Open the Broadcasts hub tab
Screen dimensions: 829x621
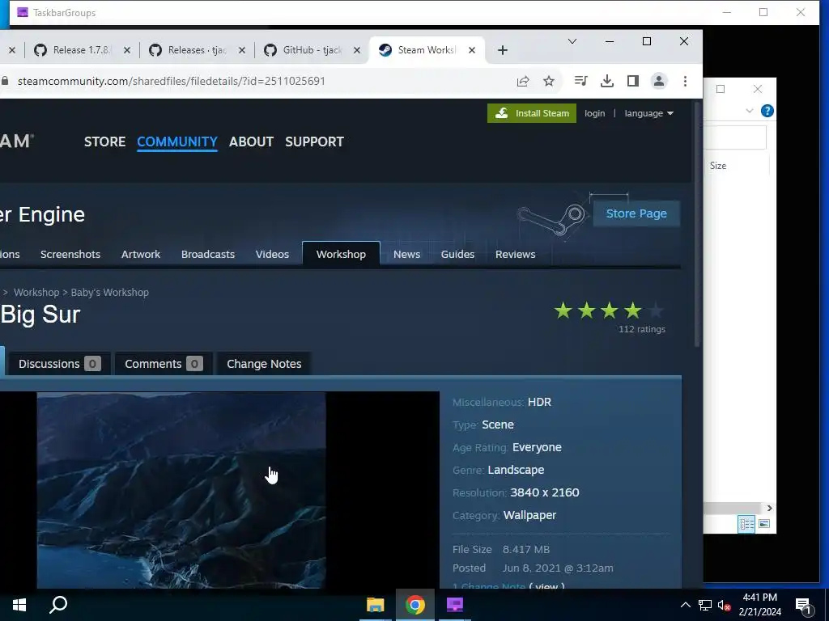point(208,254)
